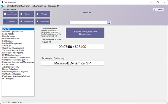Select Payroll Integration to Payable
This screenshot has width=168, height=104.
coord(18,72)
